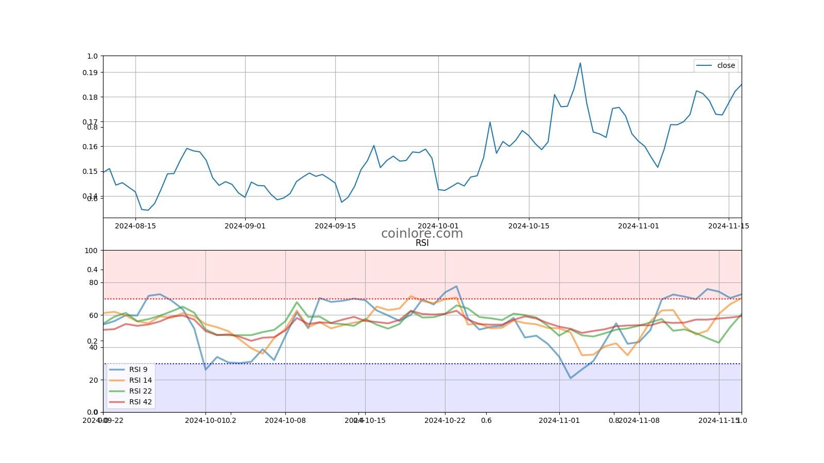
Task: Click '2024-11-08' on the RSI chart axis
Action: (639, 420)
